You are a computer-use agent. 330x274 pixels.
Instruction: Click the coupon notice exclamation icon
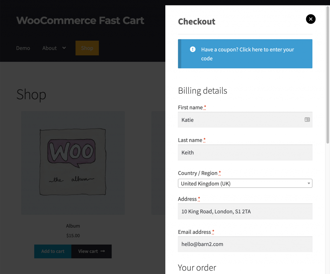[x=193, y=49]
